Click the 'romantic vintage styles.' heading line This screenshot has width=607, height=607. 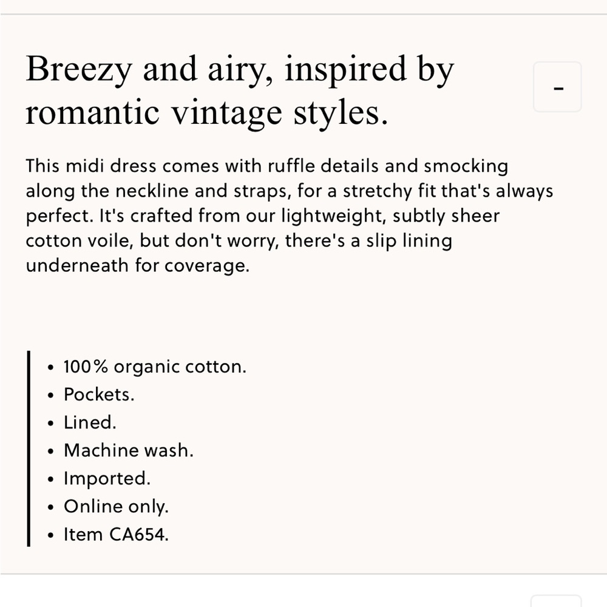pyautogui.click(x=207, y=114)
